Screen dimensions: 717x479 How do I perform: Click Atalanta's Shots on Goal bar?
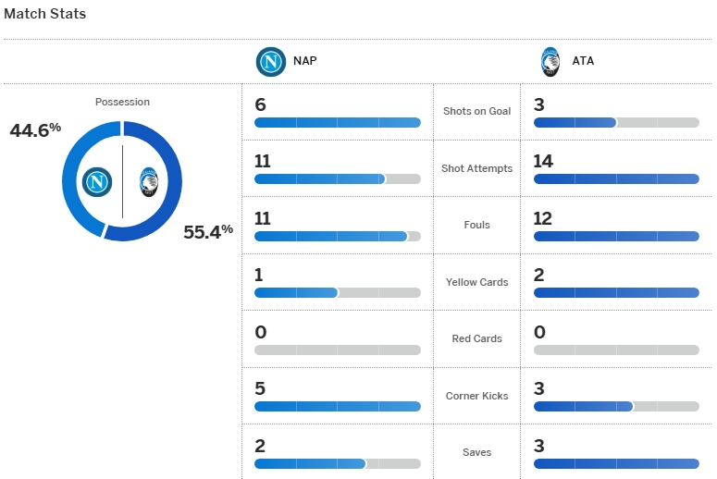(616, 122)
